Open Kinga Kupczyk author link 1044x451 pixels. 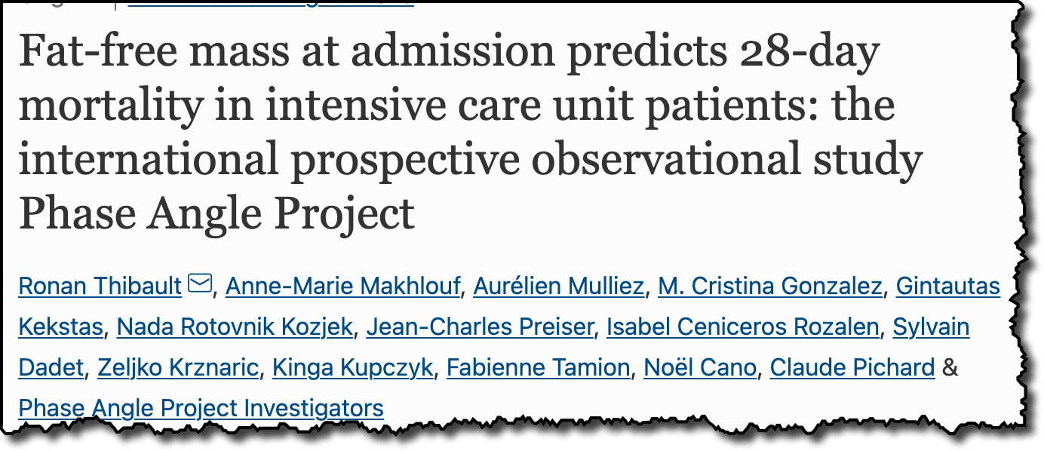point(353,367)
